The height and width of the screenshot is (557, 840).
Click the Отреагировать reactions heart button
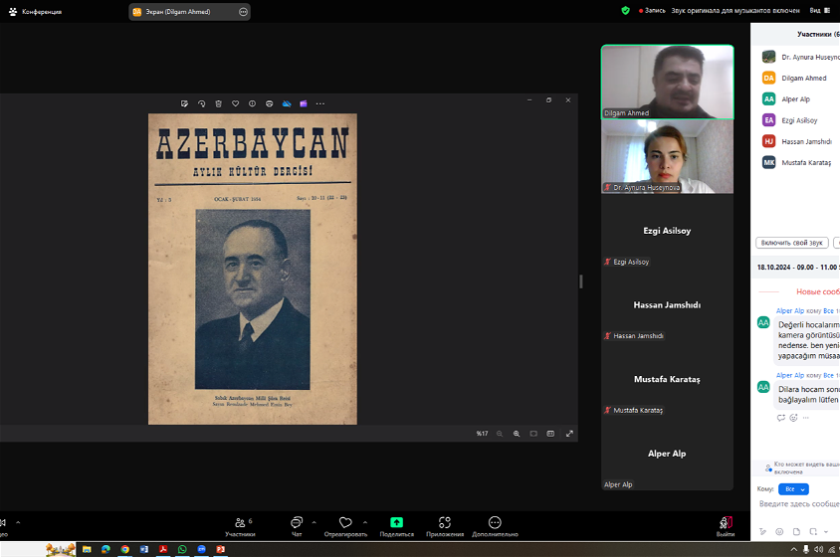click(345, 526)
